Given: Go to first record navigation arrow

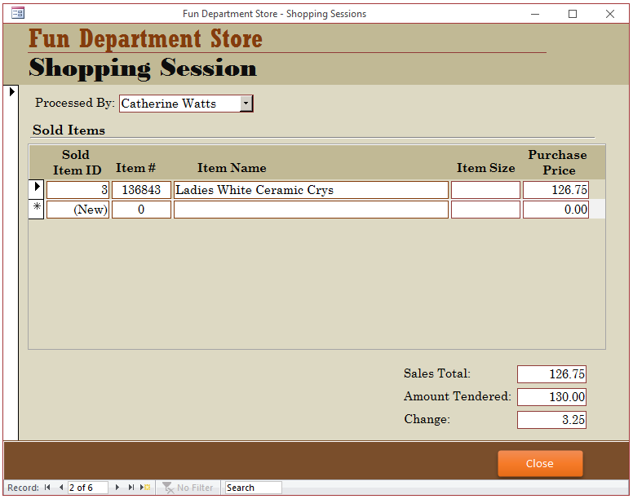Looking at the screenshot, I should [x=47, y=488].
